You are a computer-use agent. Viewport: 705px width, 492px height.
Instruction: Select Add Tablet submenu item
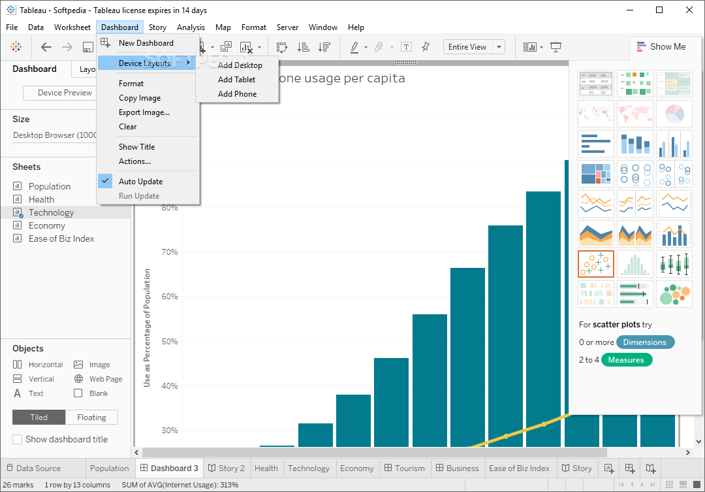pos(237,80)
